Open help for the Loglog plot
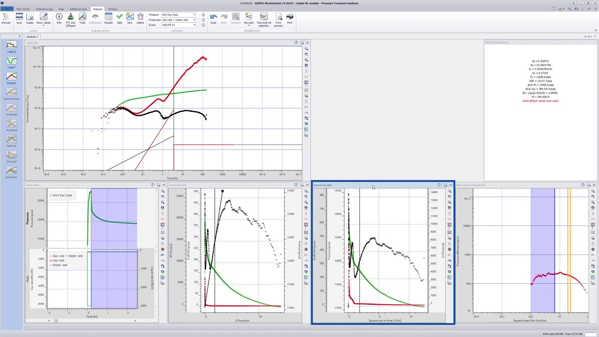Image resolution: width=599 pixels, height=337 pixels. coord(296,43)
